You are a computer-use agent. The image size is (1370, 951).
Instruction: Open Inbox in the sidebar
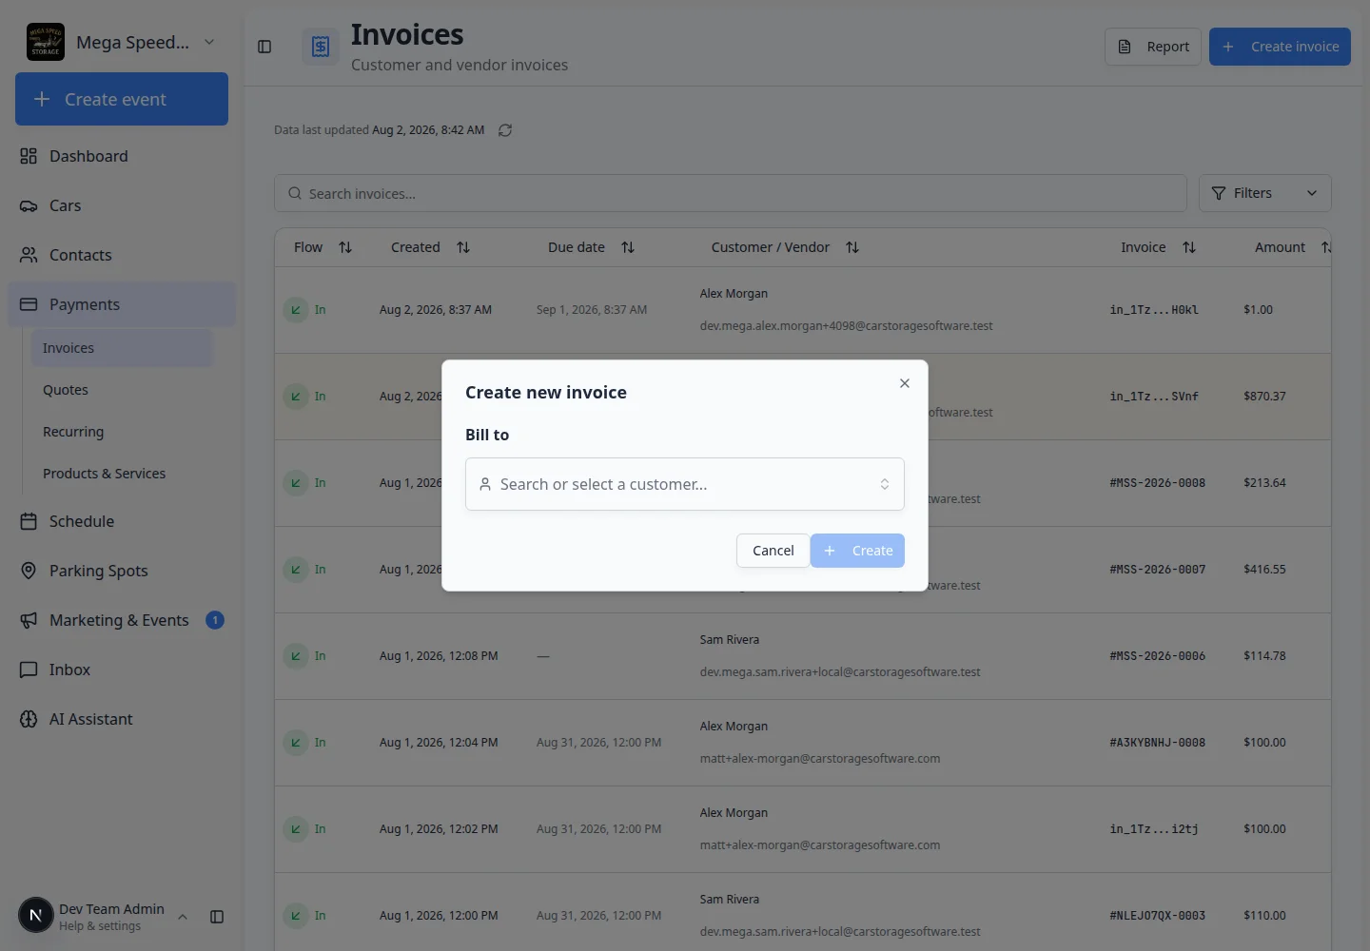coord(122,670)
